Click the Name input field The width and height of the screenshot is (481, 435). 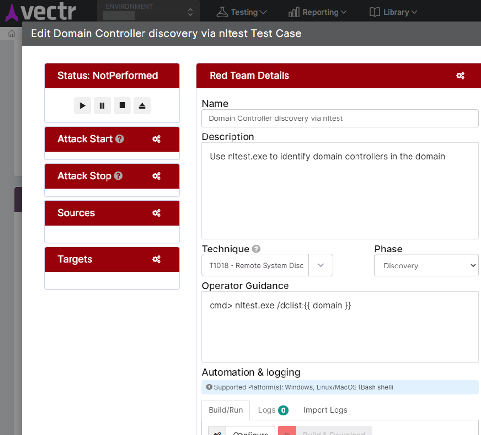(x=340, y=118)
